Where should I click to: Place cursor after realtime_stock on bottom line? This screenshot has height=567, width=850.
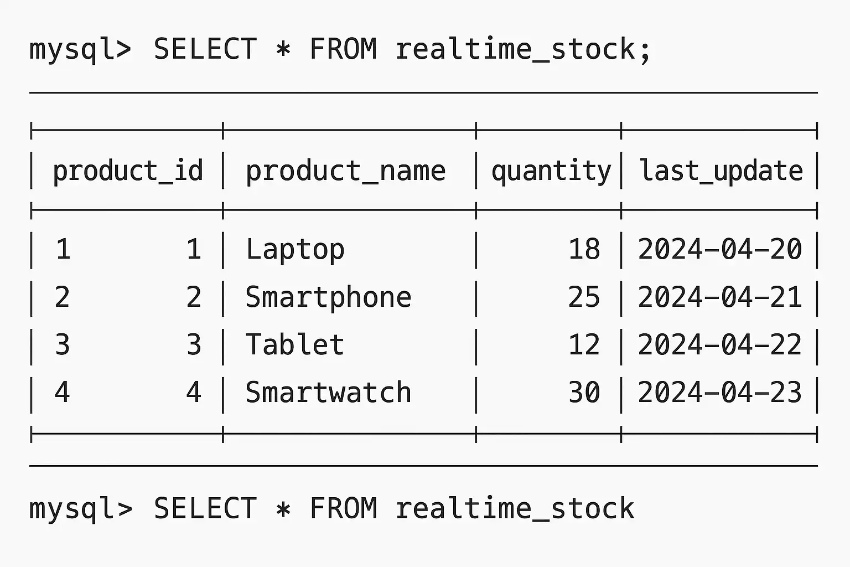[636, 508]
